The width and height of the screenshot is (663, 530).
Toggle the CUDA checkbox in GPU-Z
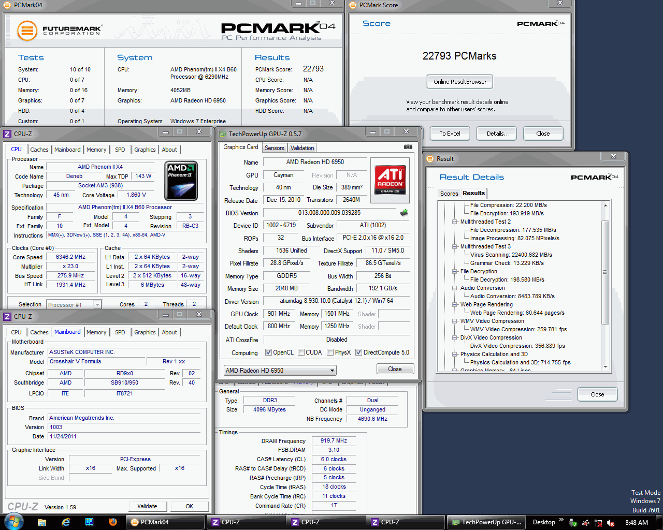click(301, 352)
